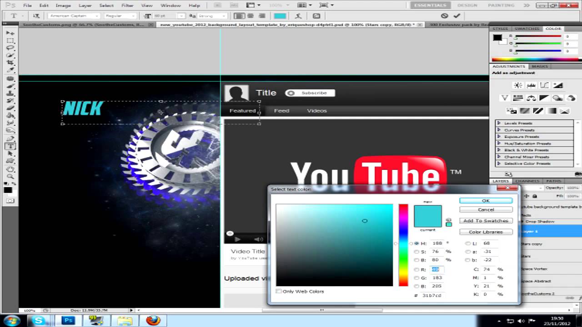This screenshot has height=327, width=582.
Task: Select the blue B radio valued 205
Action: 416,286
